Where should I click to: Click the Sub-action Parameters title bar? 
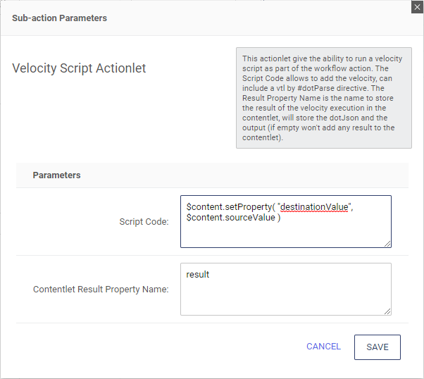(60, 18)
